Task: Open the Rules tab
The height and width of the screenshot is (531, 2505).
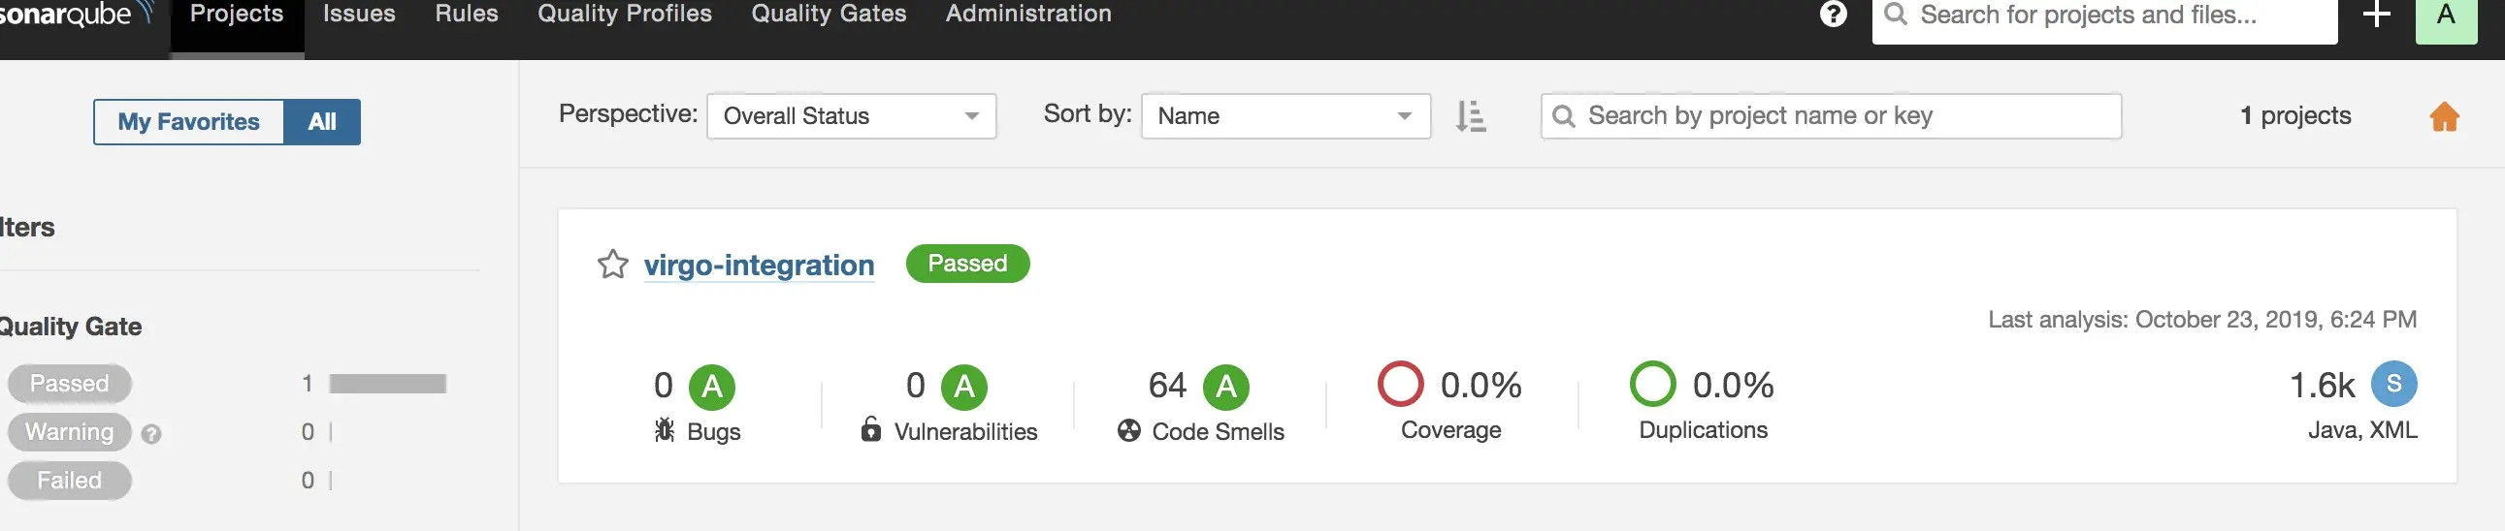Action: tap(467, 14)
